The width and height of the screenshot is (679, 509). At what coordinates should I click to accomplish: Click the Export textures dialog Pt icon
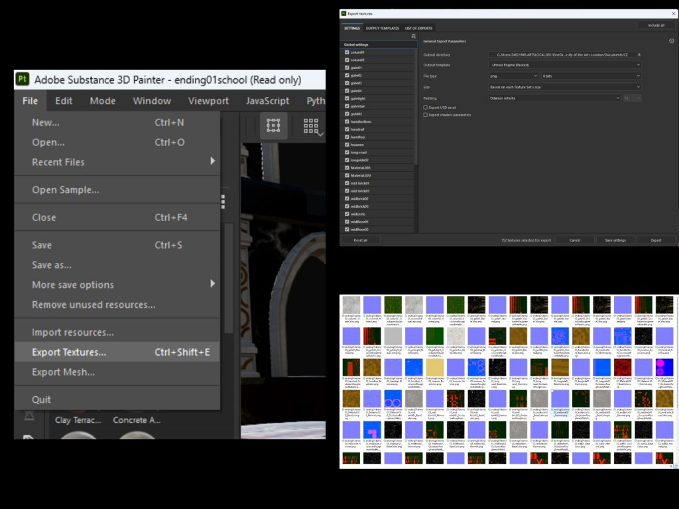[x=343, y=13]
